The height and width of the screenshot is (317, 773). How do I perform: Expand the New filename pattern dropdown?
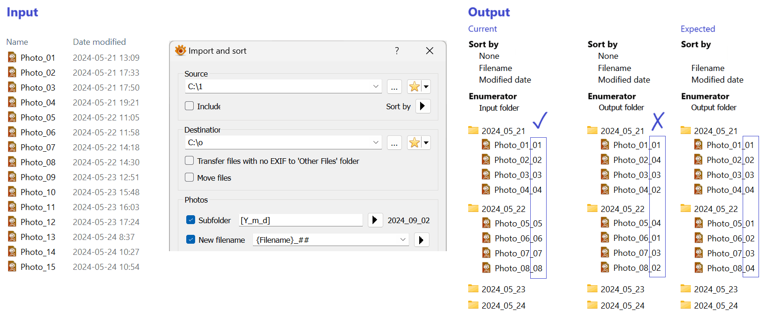pyautogui.click(x=402, y=240)
